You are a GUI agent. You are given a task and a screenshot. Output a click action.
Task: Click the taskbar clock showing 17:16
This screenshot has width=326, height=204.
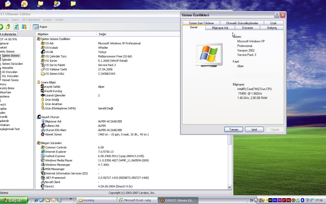pyautogui.click(x=319, y=200)
